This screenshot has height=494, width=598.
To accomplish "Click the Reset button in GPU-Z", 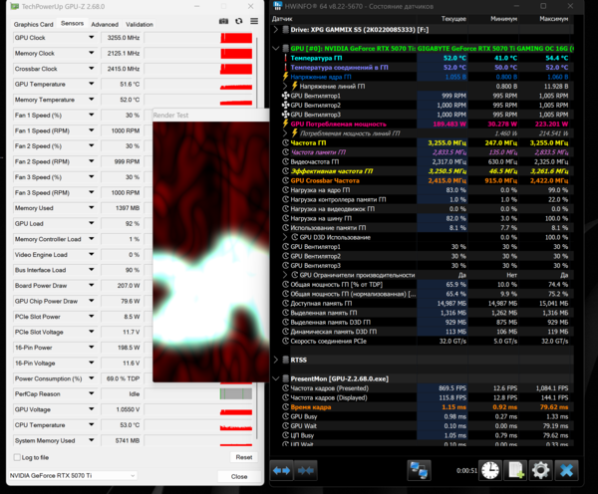I will pyautogui.click(x=244, y=457).
